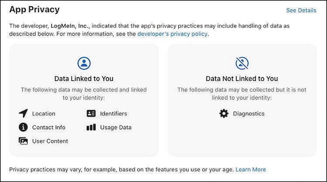Select the Identifiers label
The width and height of the screenshot is (327, 182).
[x=113, y=114]
